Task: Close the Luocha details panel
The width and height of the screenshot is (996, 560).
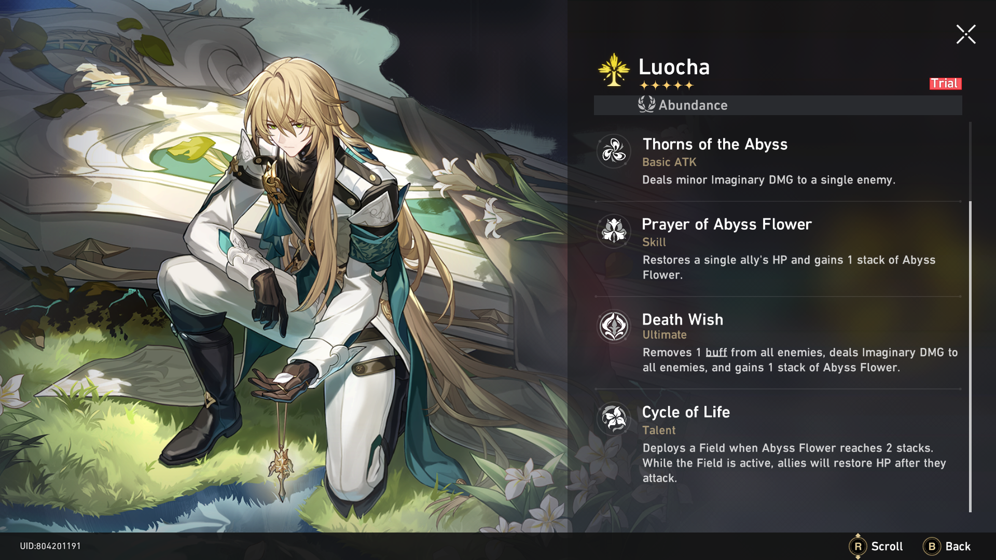Action: coord(966,34)
